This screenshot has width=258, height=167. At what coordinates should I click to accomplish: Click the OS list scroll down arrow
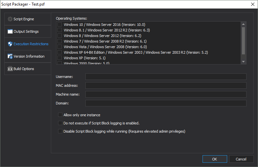click(243, 62)
